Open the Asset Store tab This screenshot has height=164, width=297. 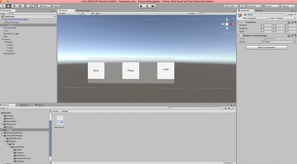(83, 11)
